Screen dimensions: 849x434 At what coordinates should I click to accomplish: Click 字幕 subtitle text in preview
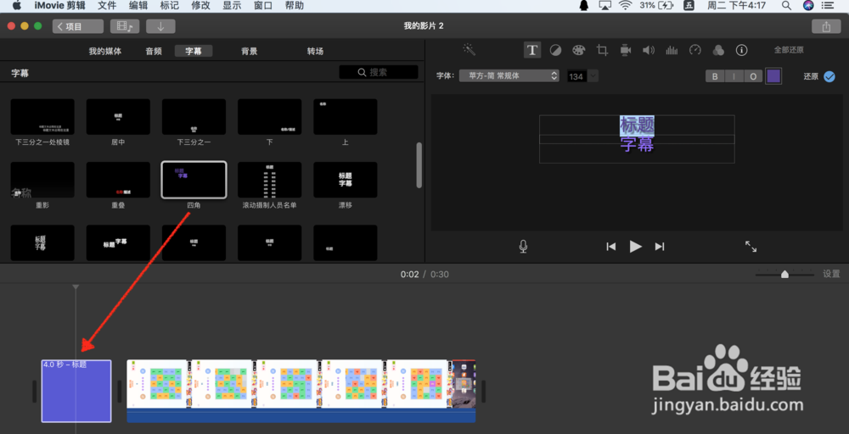(638, 144)
